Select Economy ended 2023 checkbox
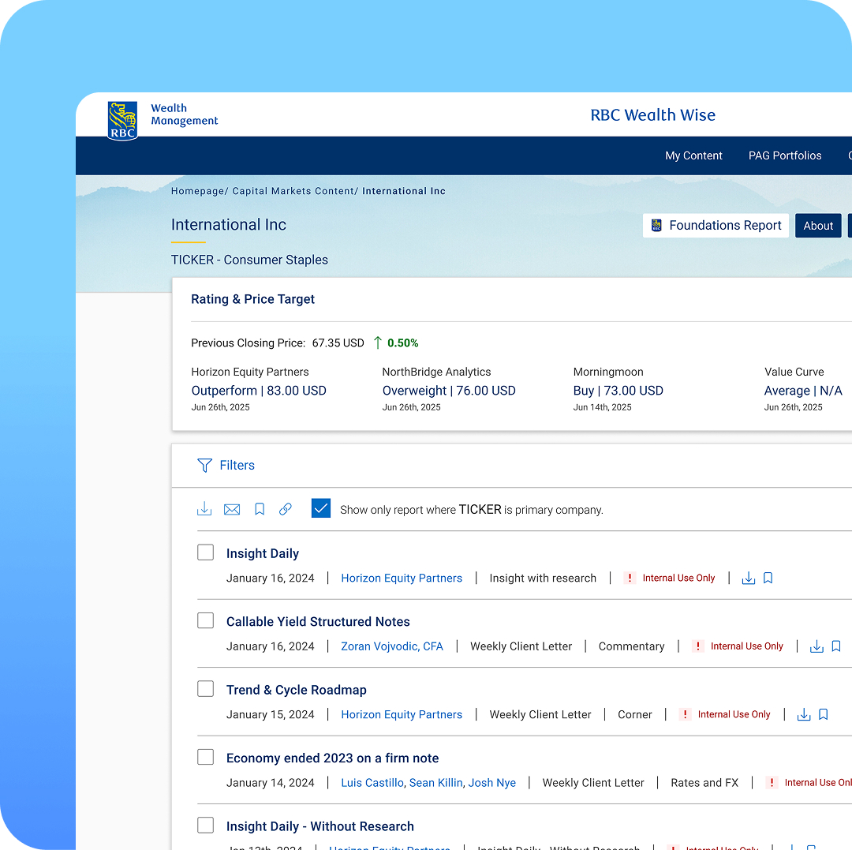 coord(205,757)
